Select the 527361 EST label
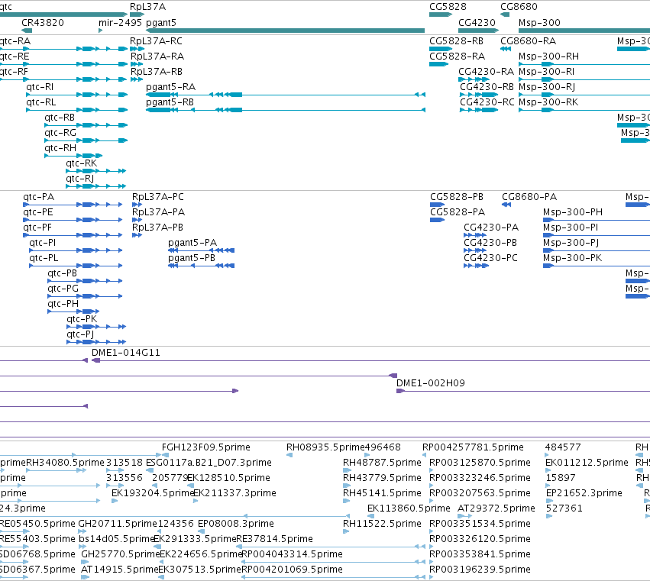The width and height of the screenshot is (650, 581). coord(564,509)
